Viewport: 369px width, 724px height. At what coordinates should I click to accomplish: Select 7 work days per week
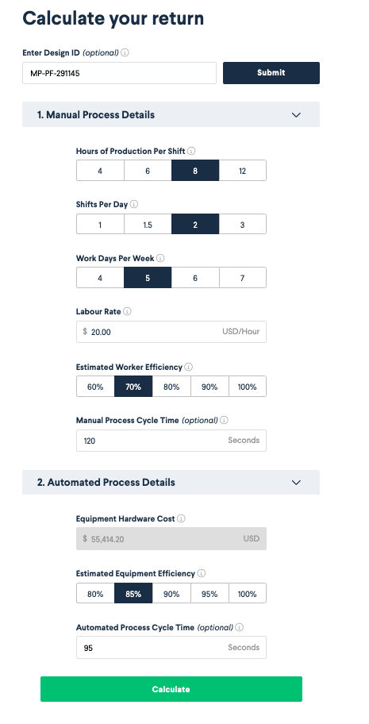click(x=243, y=278)
